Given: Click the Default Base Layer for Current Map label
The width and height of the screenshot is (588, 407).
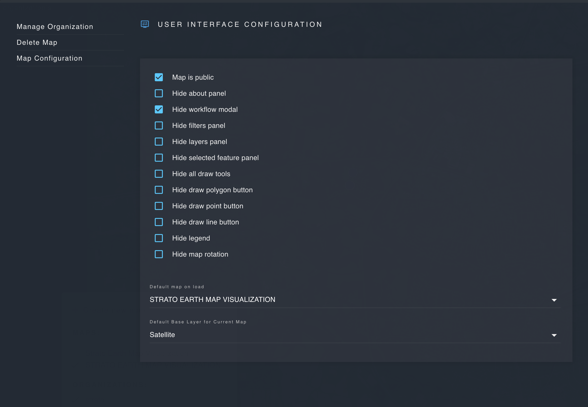Looking at the screenshot, I should [198, 322].
